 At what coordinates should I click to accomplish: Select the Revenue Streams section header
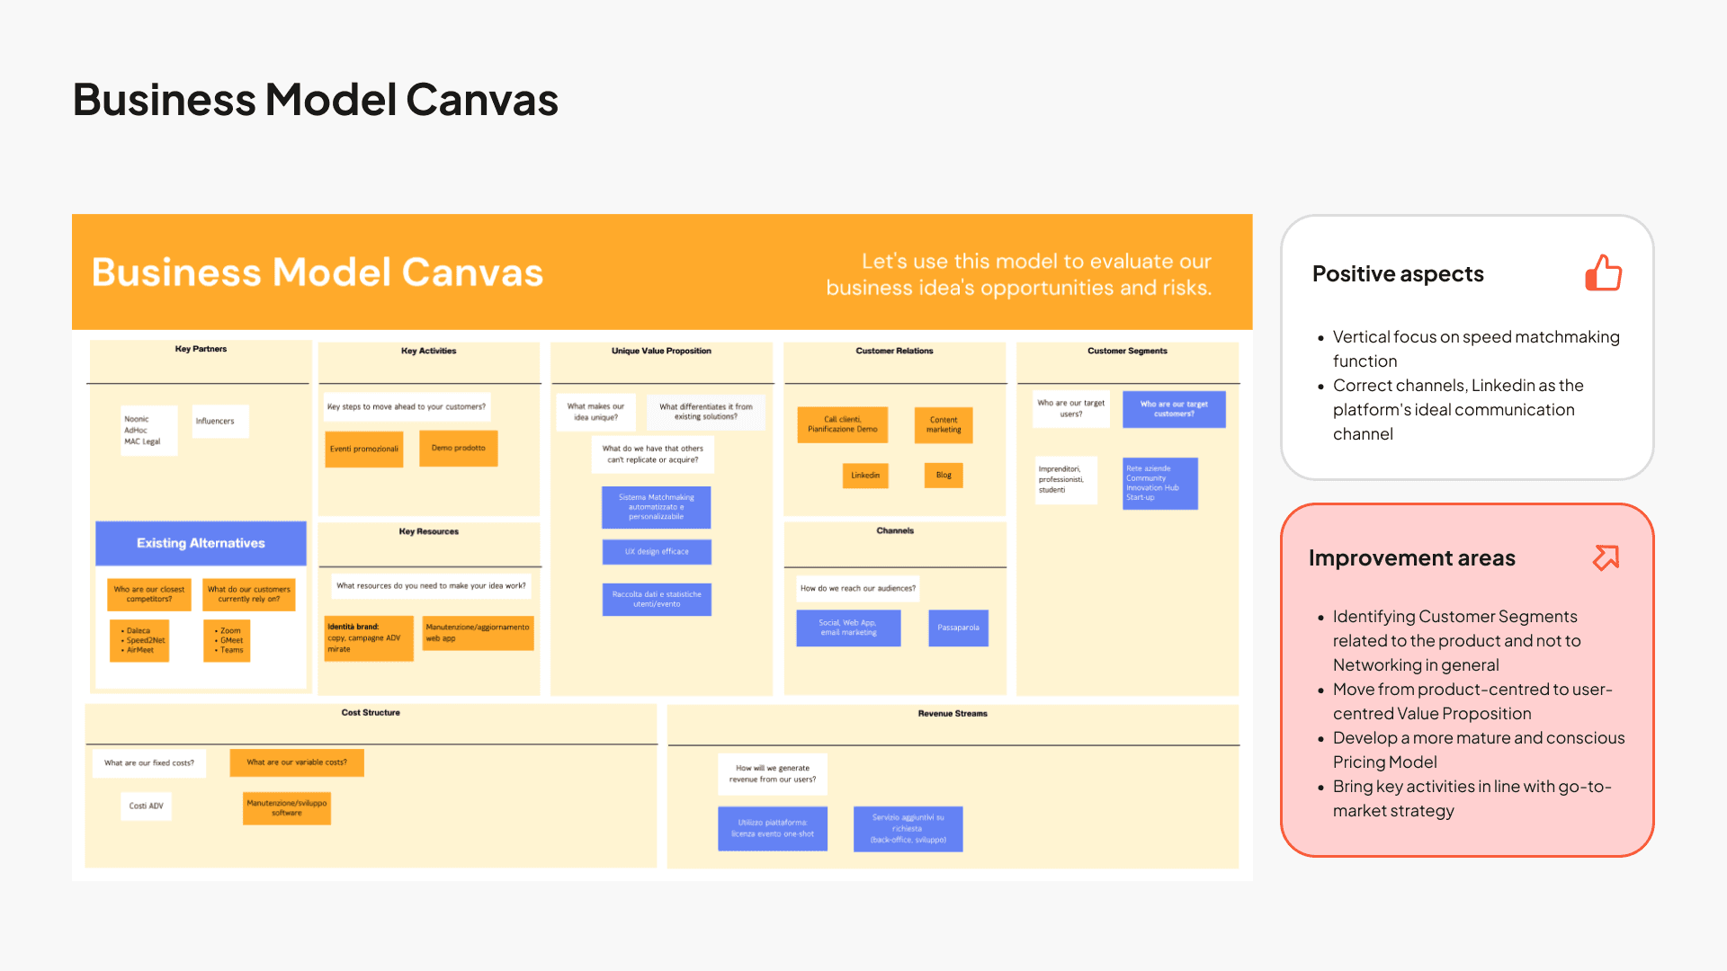pos(953,714)
